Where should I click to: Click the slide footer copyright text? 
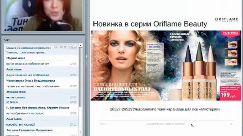tap(166, 124)
